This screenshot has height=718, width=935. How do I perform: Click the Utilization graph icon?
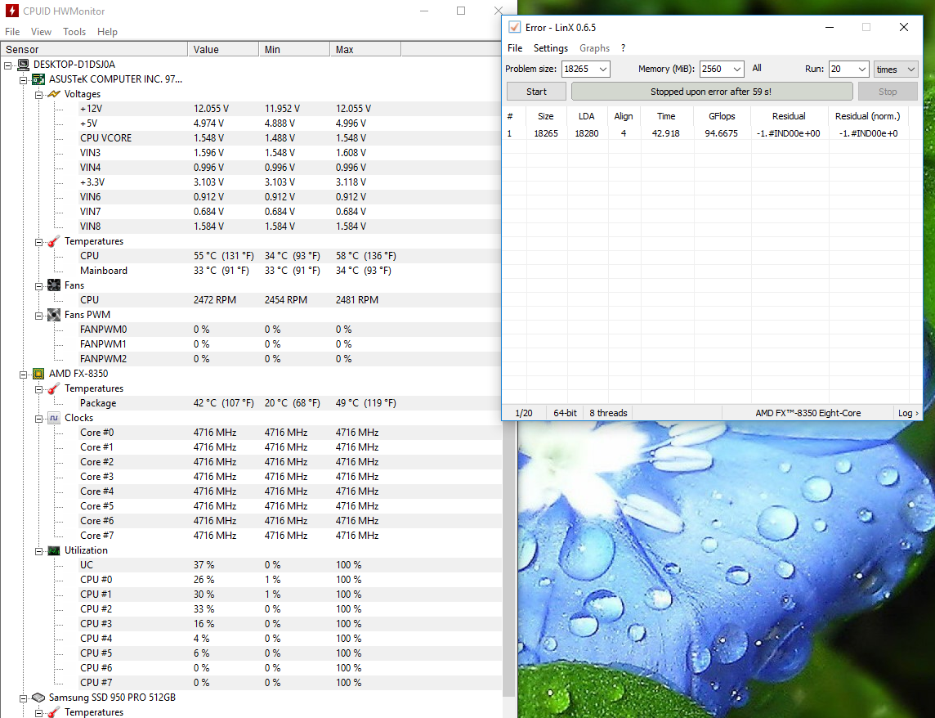tap(54, 550)
